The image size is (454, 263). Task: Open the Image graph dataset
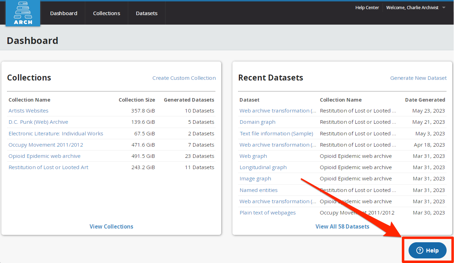click(x=255, y=179)
